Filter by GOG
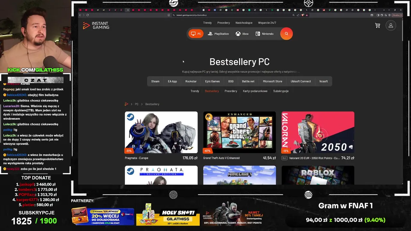 pos(231,81)
